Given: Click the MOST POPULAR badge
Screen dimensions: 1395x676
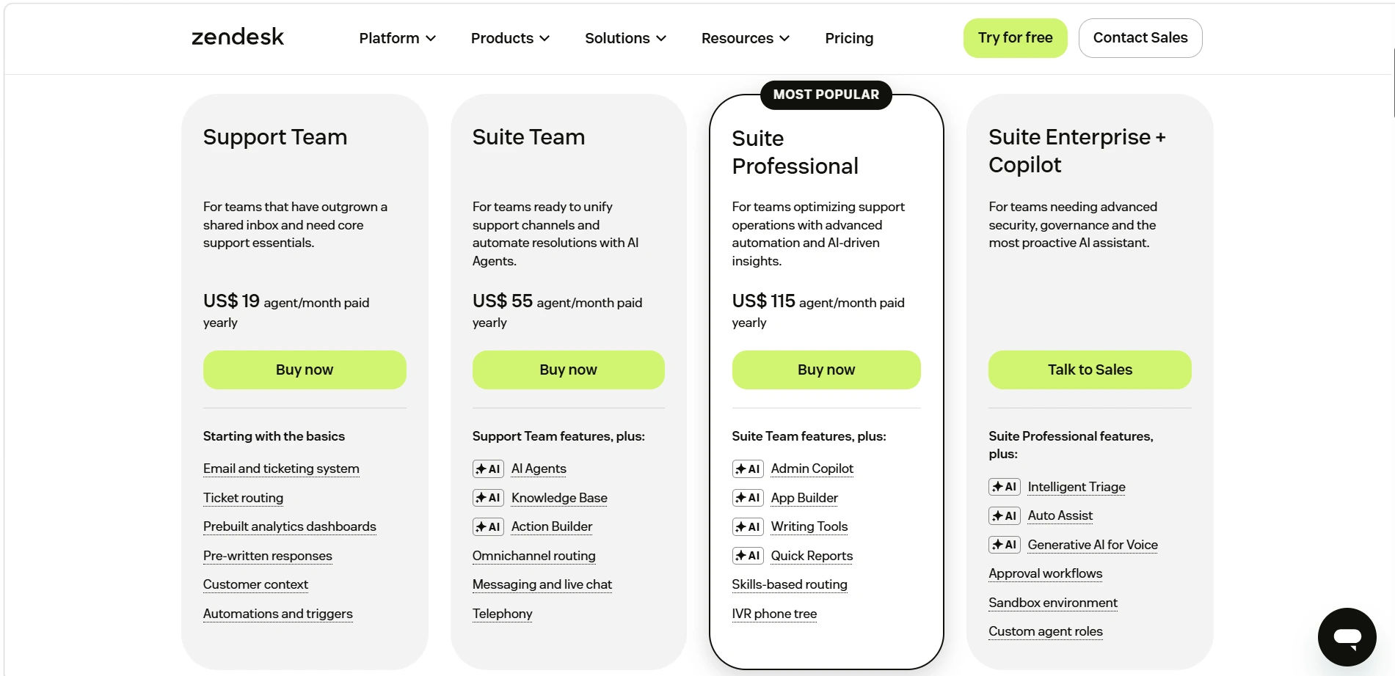Looking at the screenshot, I should coord(826,95).
